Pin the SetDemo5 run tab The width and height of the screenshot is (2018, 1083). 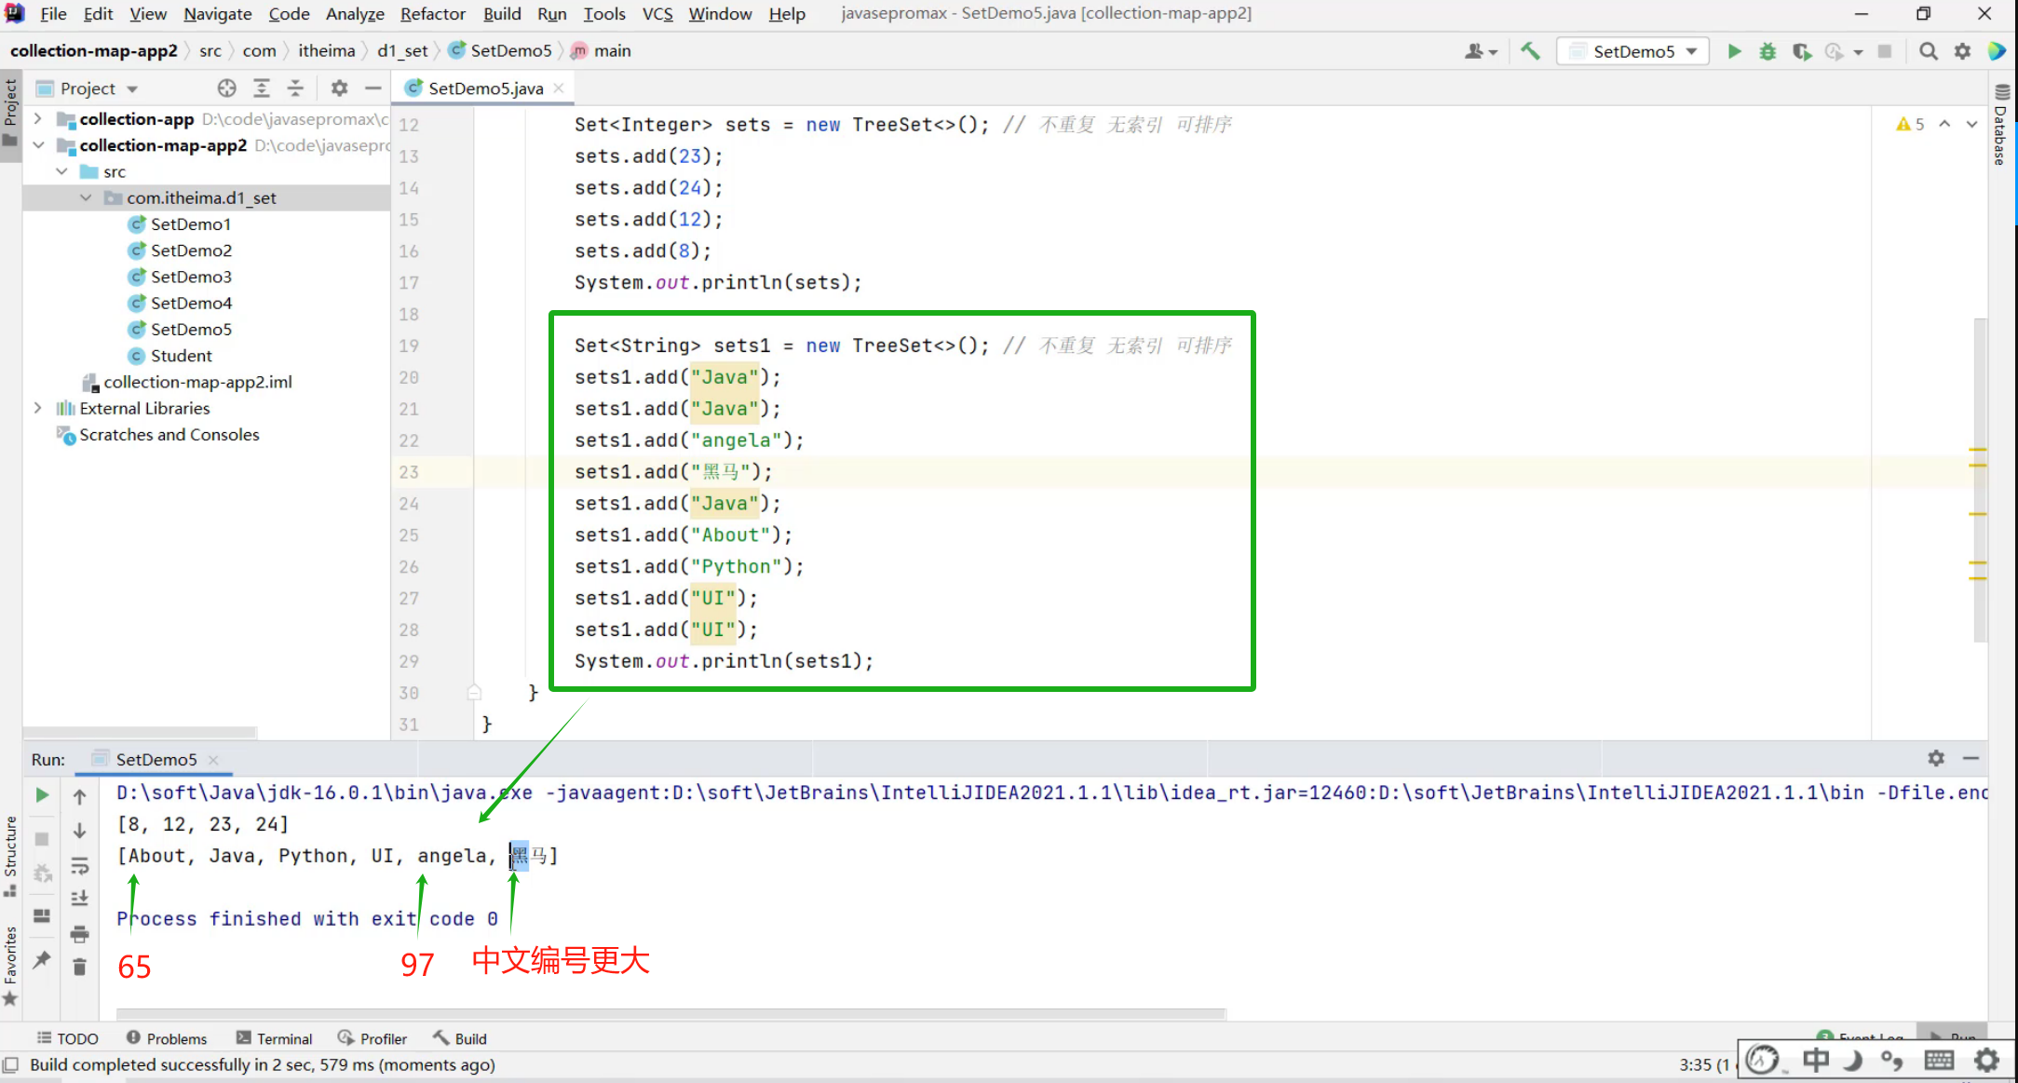pos(42,960)
